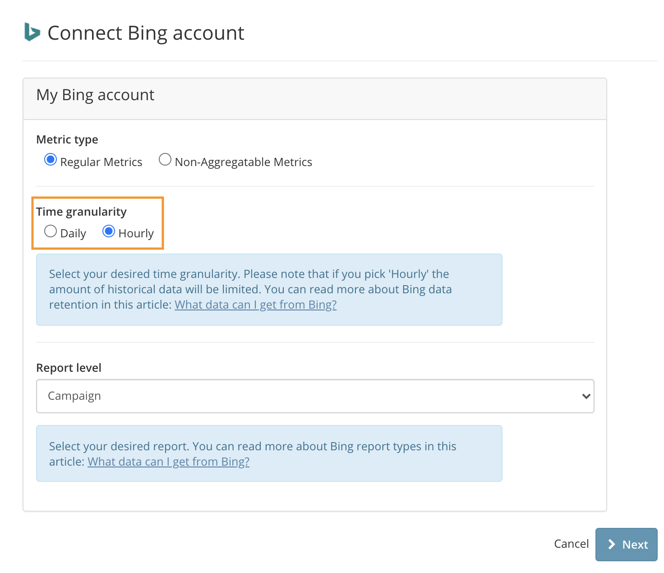Choose the Hourly time granularity option
The height and width of the screenshot is (573, 664).
[x=109, y=231]
